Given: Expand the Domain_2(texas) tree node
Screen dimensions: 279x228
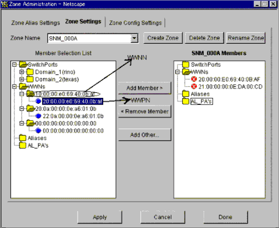Looking at the screenshot, I should tap(22, 79).
